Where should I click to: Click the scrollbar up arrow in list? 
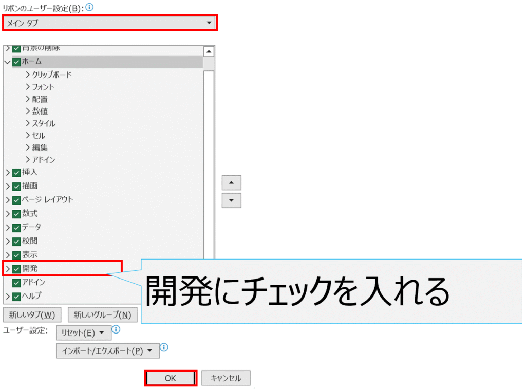[209, 51]
